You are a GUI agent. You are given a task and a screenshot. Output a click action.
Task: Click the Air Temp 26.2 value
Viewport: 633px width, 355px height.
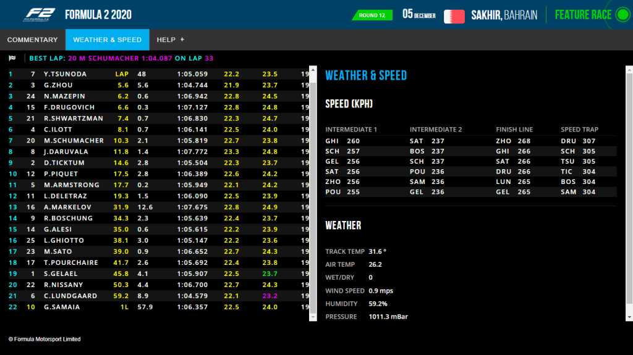click(x=375, y=265)
